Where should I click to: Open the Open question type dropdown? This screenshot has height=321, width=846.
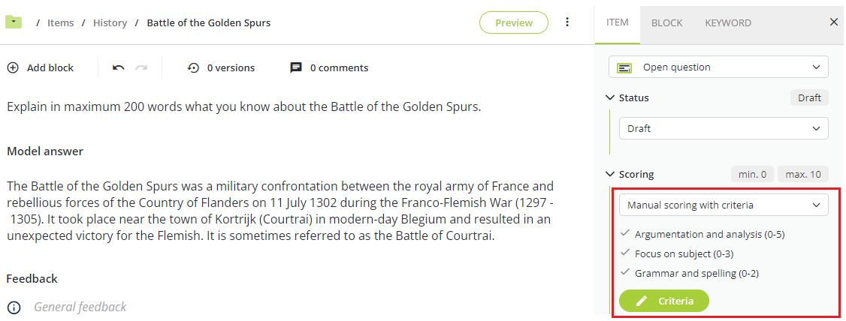tap(718, 67)
